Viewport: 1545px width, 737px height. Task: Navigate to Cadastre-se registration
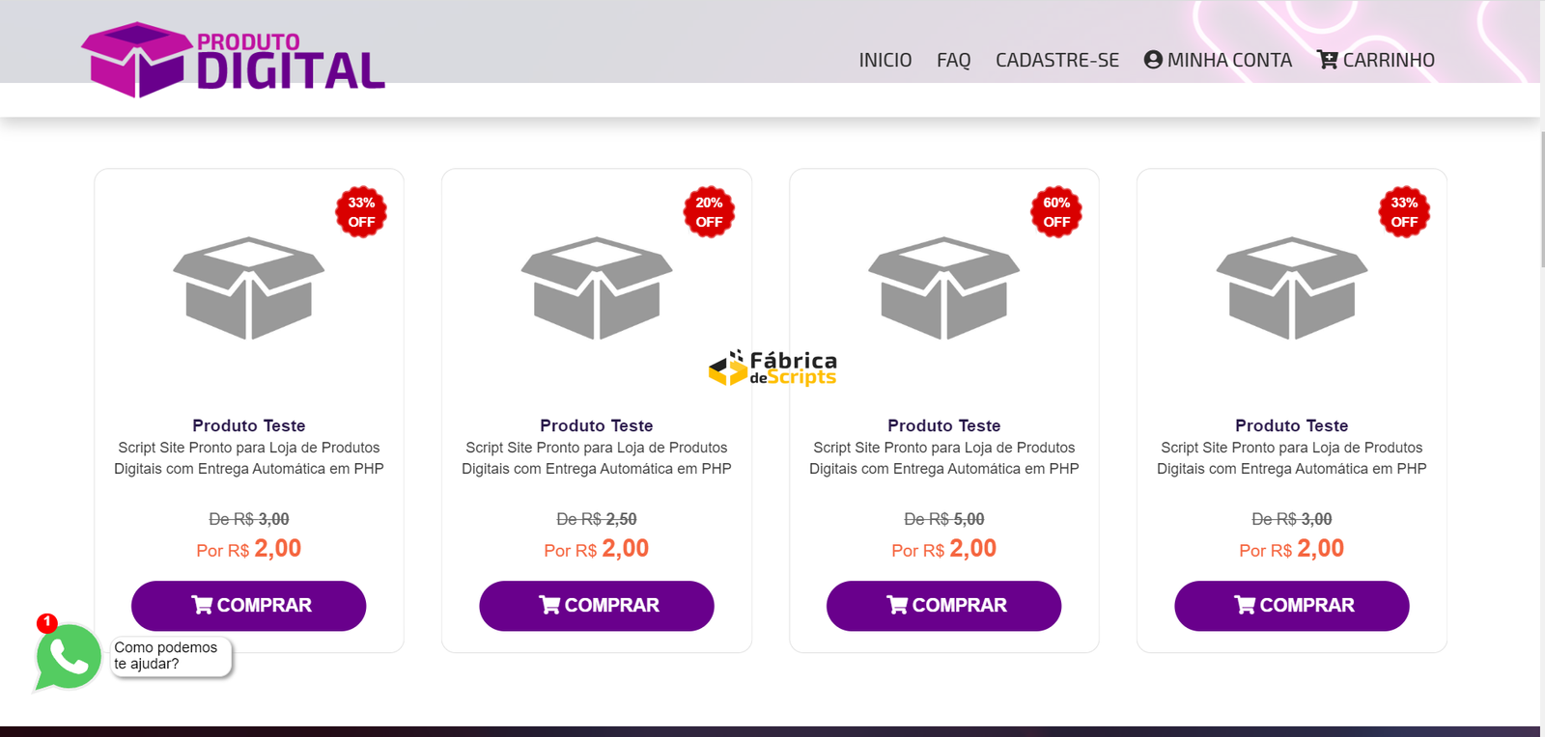point(1057,60)
